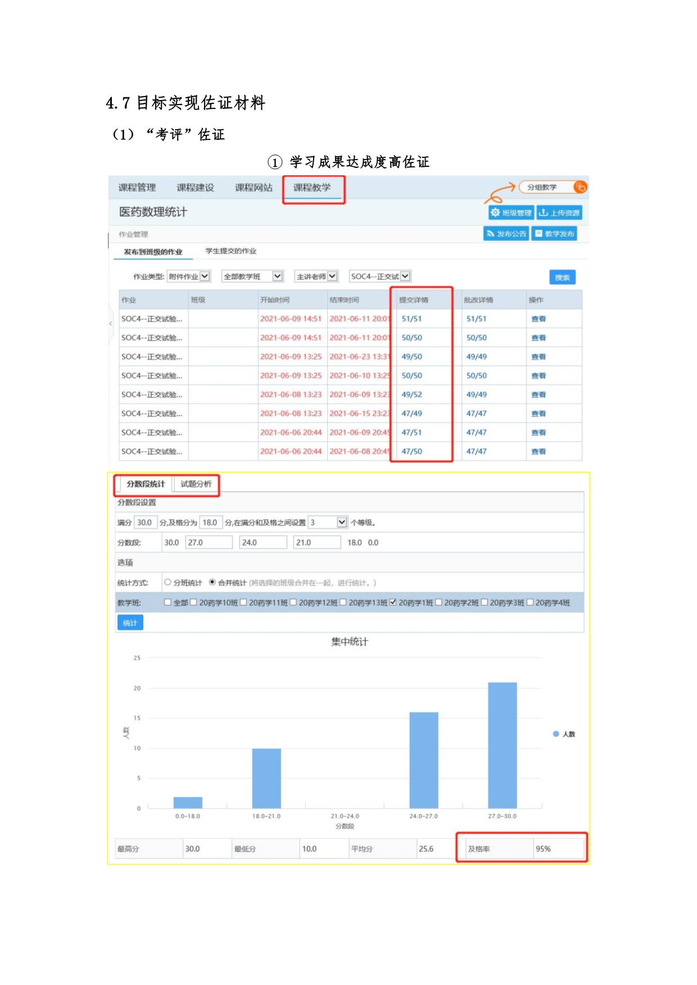This screenshot has height=985, width=697.
Task: Click the 批改详情 column header
Action: coord(478,300)
